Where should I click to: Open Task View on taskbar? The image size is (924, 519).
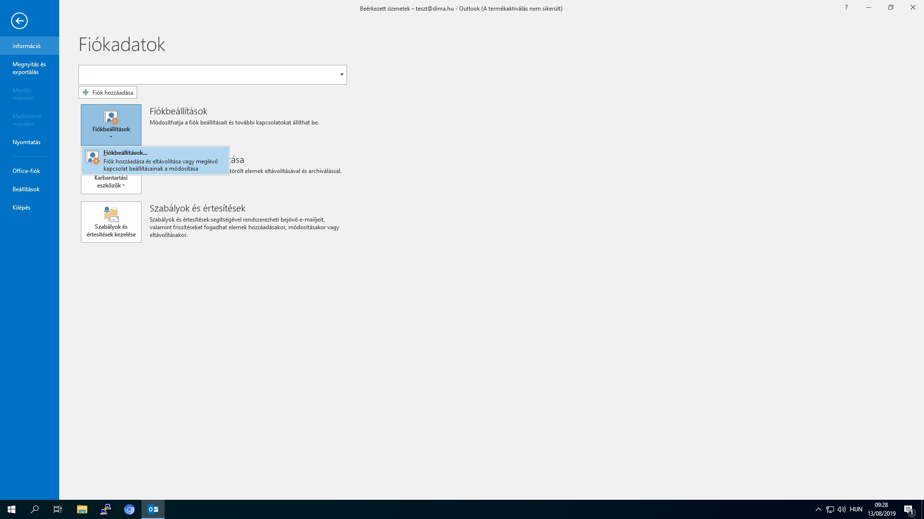pyautogui.click(x=58, y=509)
